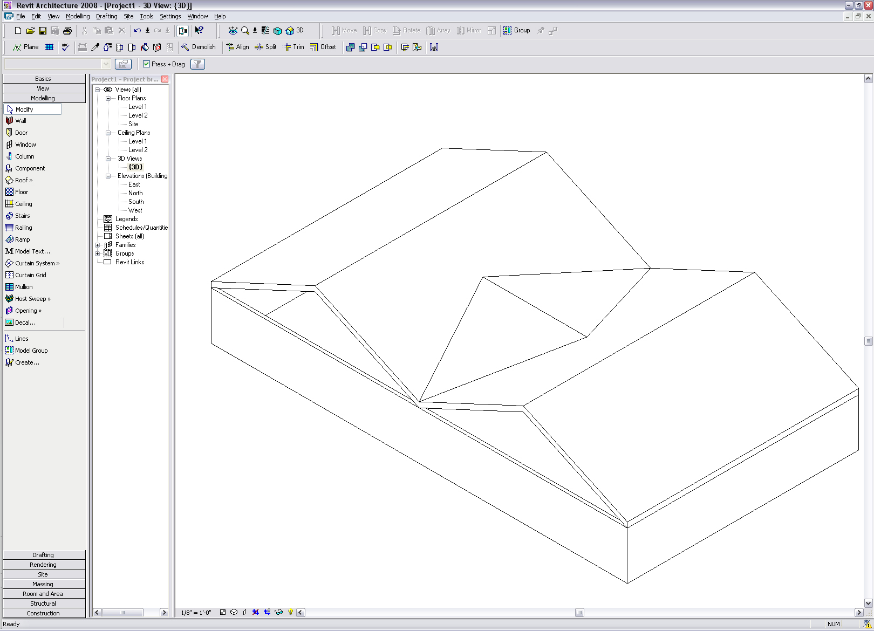Click the lightbulb reveal hidden elements icon

(290, 612)
